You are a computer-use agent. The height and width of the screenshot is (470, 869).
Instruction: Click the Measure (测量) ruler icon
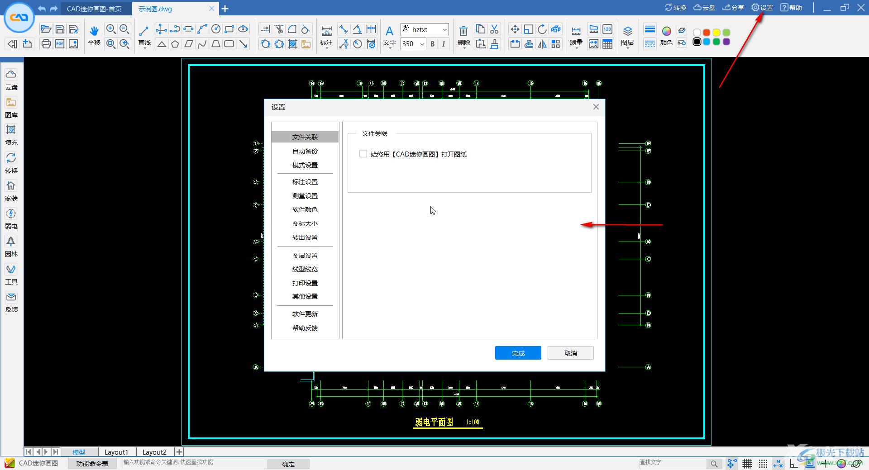coord(576,31)
